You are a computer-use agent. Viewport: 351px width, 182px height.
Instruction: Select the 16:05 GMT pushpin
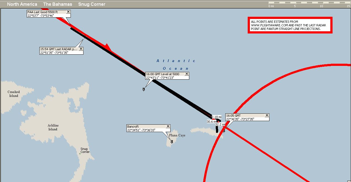click(224, 131)
